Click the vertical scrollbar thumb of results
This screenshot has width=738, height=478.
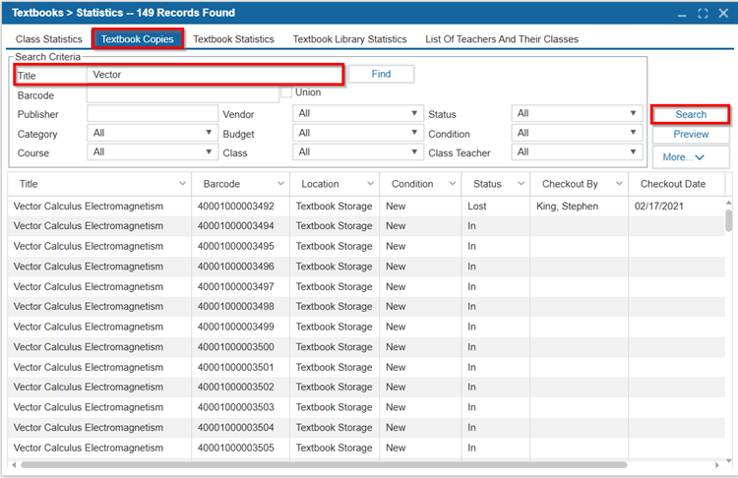[728, 220]
